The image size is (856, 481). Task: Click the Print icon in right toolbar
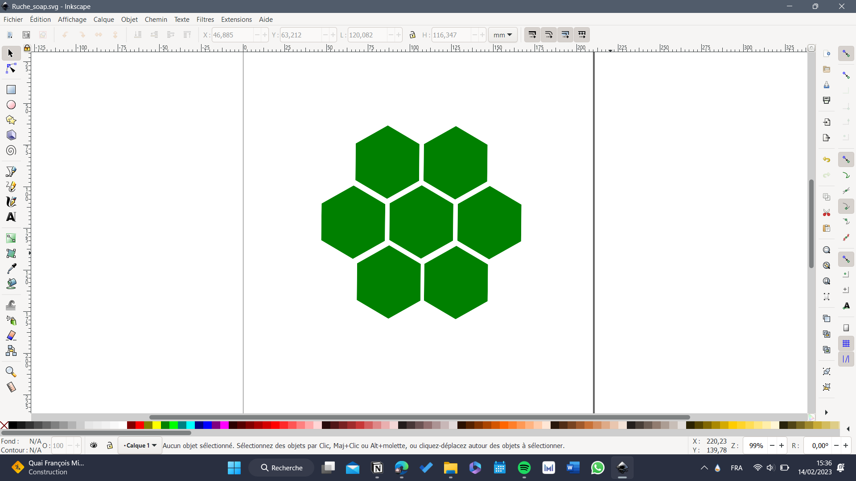827,100
